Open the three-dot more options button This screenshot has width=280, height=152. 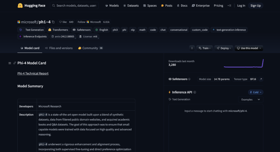(192, 48)
